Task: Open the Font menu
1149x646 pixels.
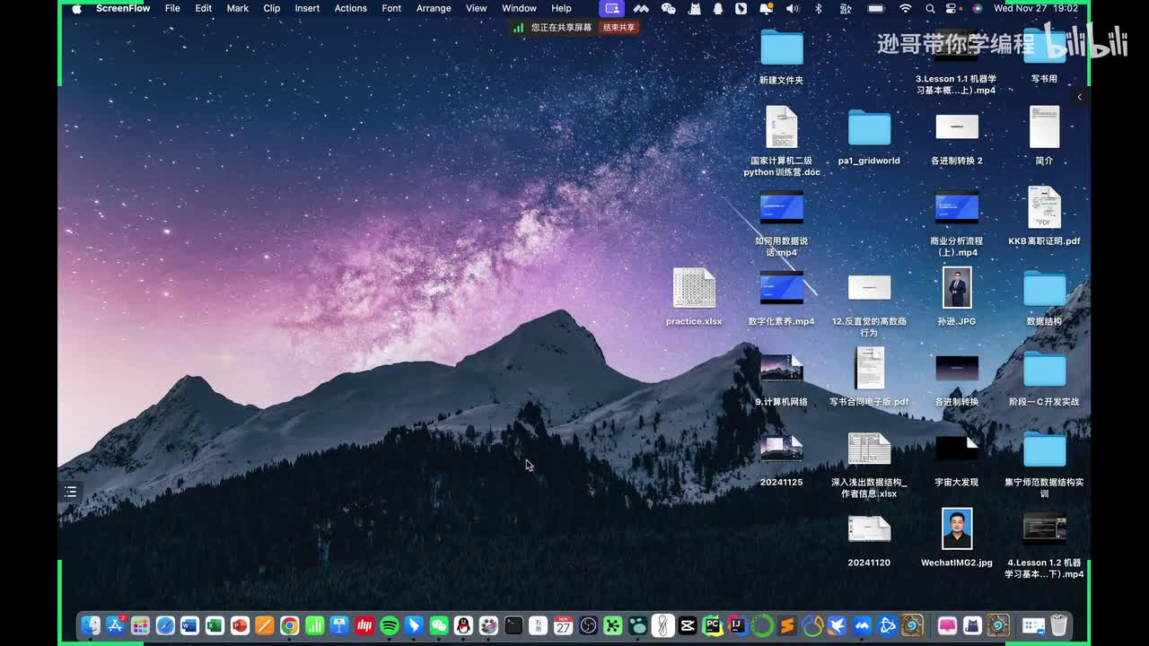Action: click(x=391, y=8)
